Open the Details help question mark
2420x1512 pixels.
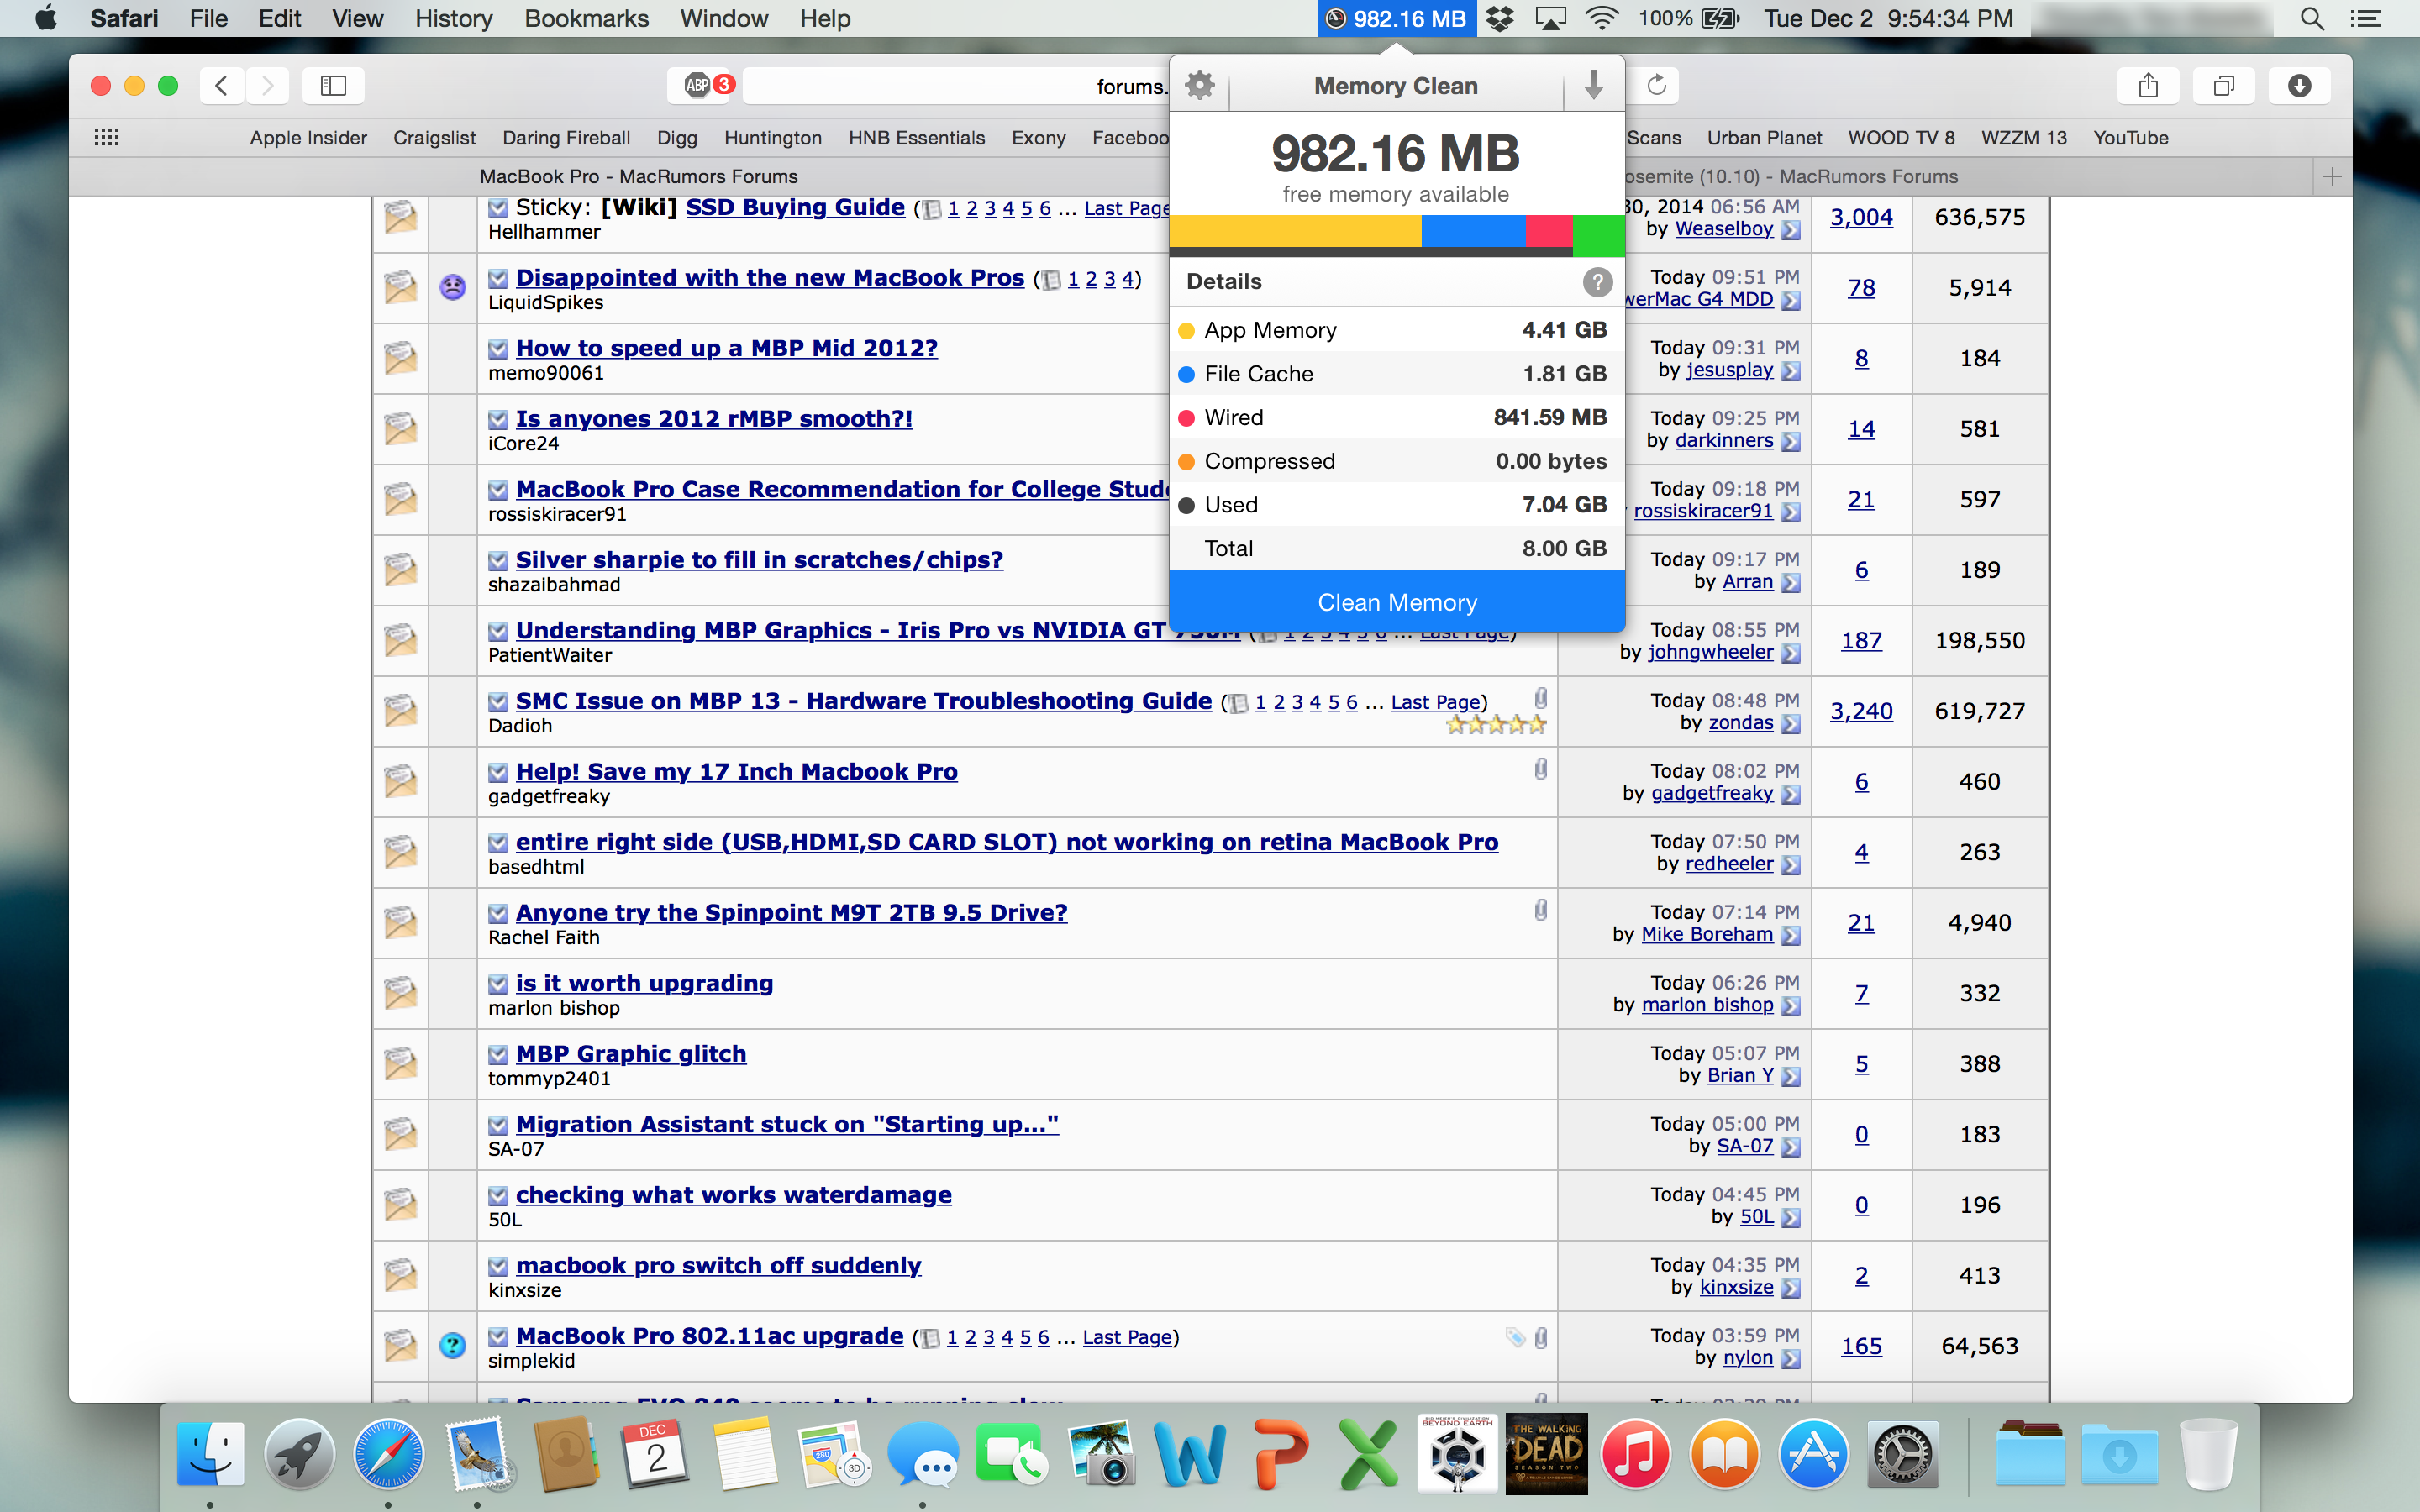[x=1597, y=282]
